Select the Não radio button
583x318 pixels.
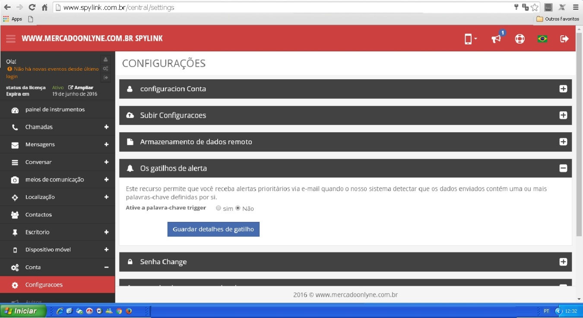point(238,208)
